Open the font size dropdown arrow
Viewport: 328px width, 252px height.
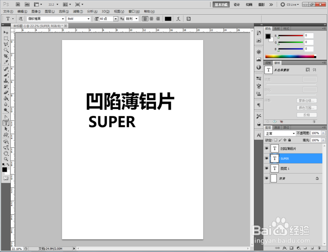pyautogui.click(x=116, y=19)
